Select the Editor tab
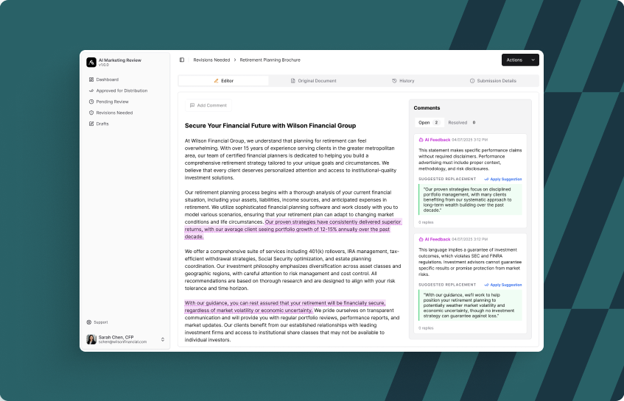 click(223, 81)
